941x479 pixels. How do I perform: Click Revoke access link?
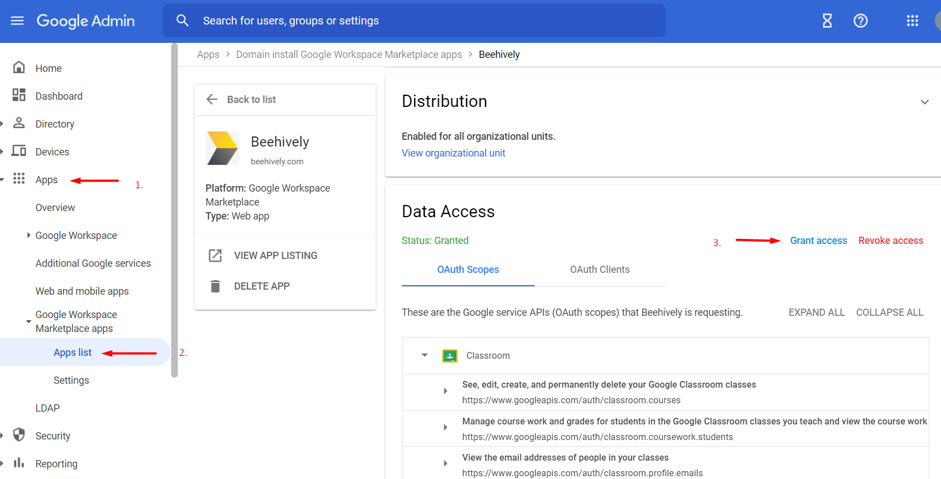pyautogui.click(x=891, y=241)
